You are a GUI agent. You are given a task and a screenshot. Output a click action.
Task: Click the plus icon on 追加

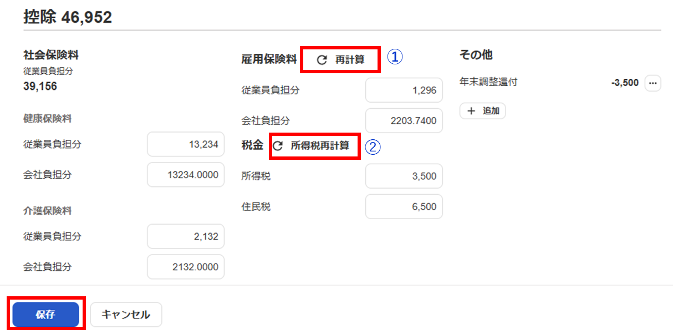[472, 111]
